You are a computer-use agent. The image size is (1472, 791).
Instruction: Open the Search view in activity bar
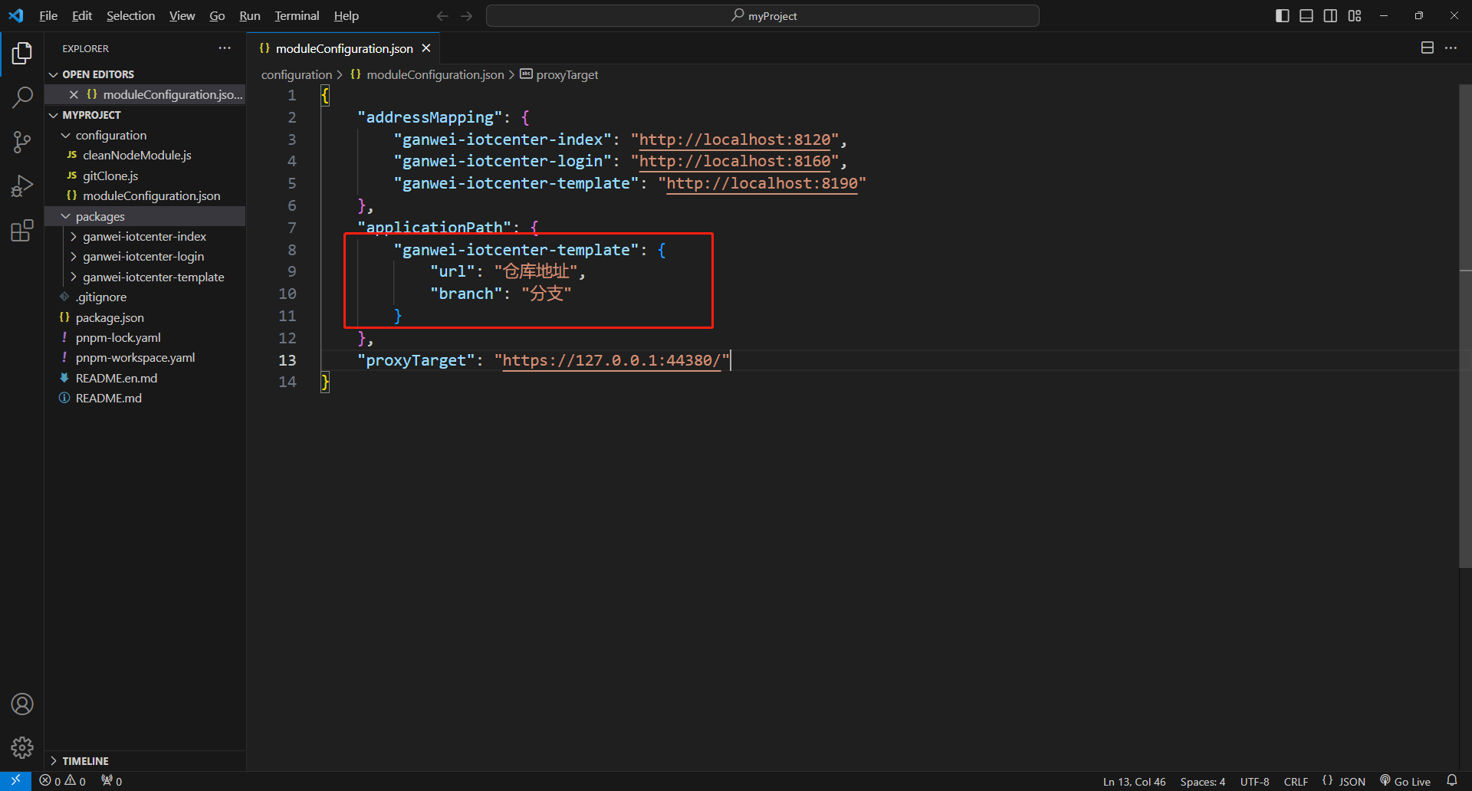point(22,97)
